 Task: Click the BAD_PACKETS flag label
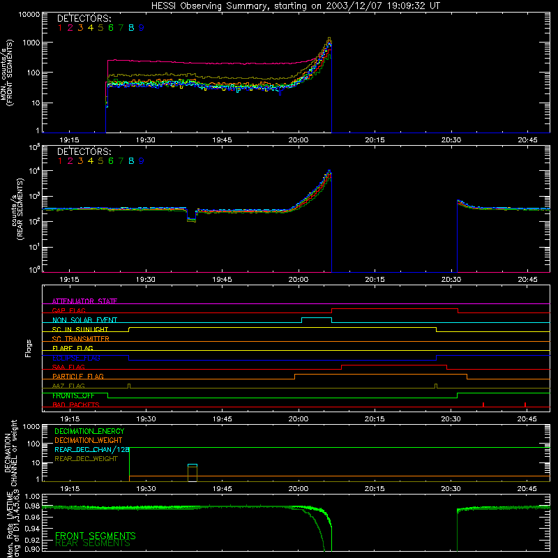coord(76,405)
